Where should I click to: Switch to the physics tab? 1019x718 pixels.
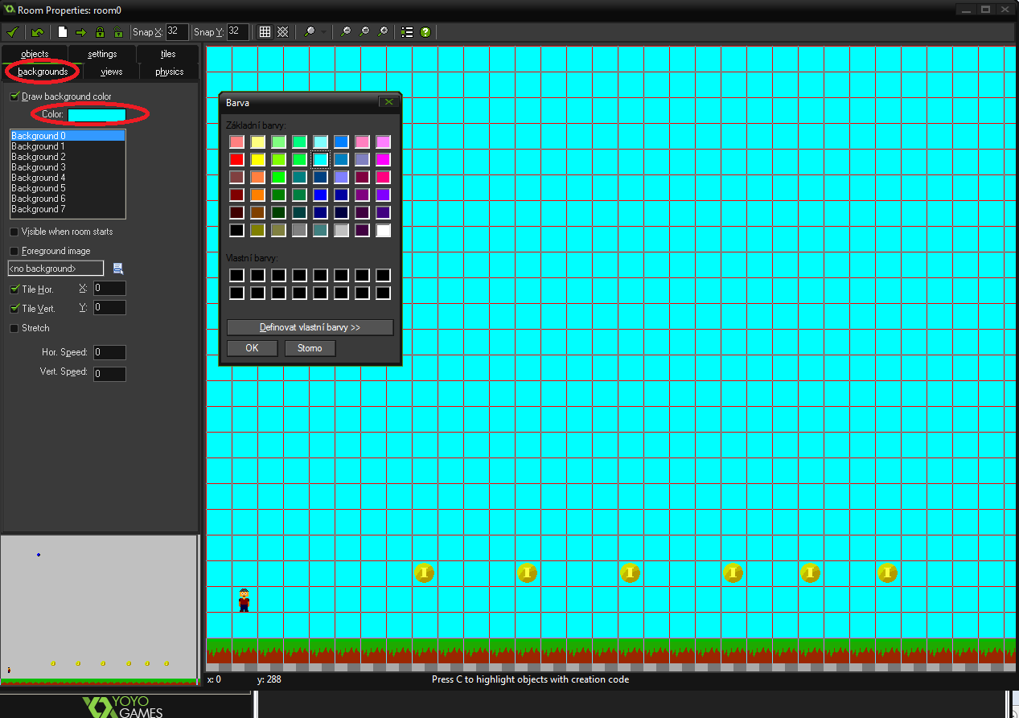170,72
